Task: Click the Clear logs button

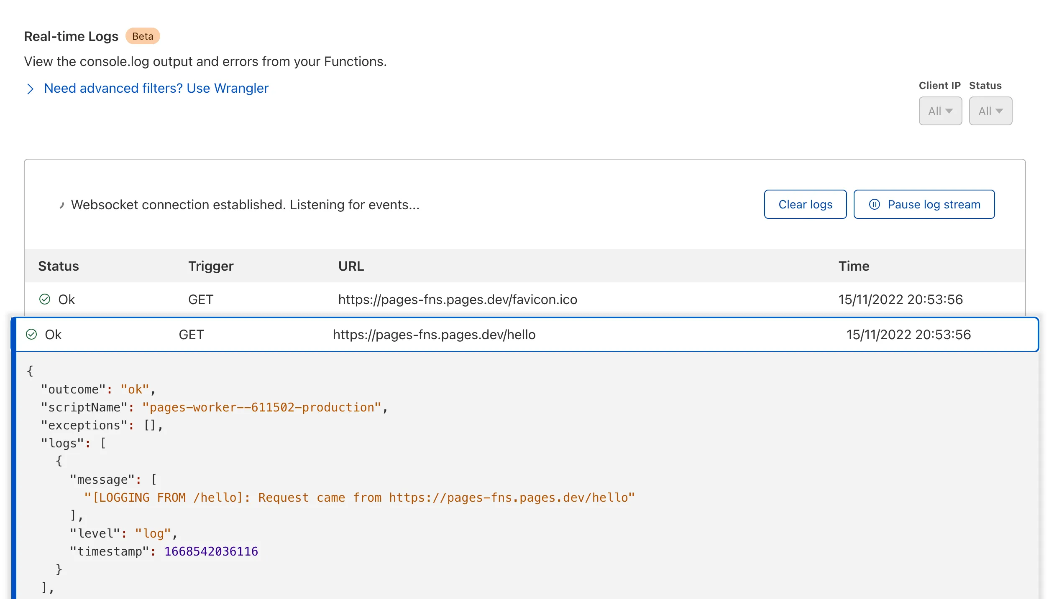Action: coord(805,204)
